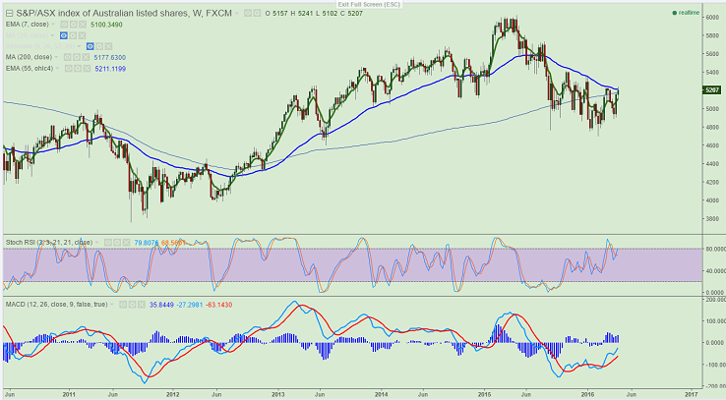Remove the MACD indicator
This screenshot has height=400, width=726.
click(x=142, y=305)
